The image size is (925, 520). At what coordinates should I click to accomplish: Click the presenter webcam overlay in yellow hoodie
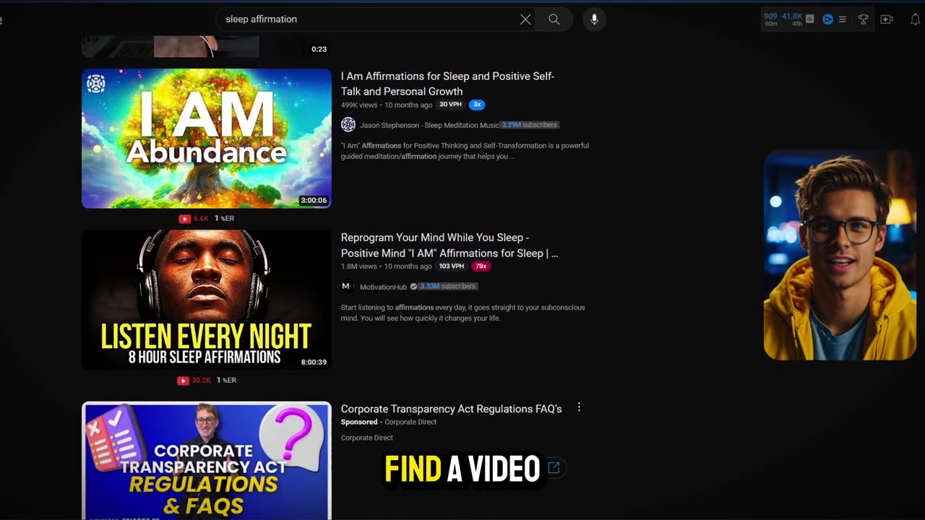coord(840,255)
